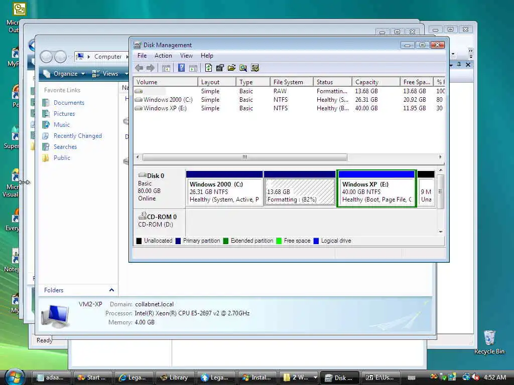Click the Microsoft Outlook desktop icon

point(19,9)
